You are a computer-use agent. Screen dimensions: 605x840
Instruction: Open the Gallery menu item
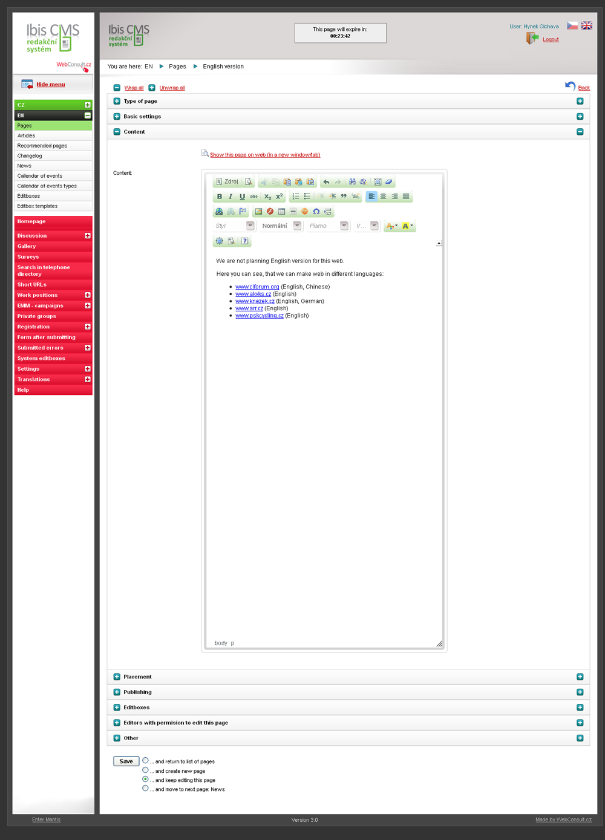pyautogui.click(x=53, y=246)
